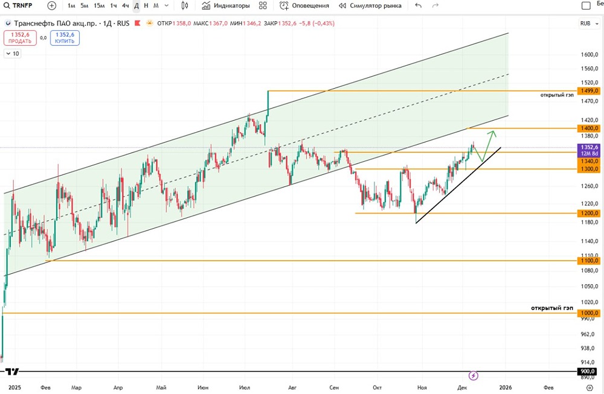The width and height of the screenshot is (604, 394).
Task: Select the weekly Н timeframe
Action: 146,6
